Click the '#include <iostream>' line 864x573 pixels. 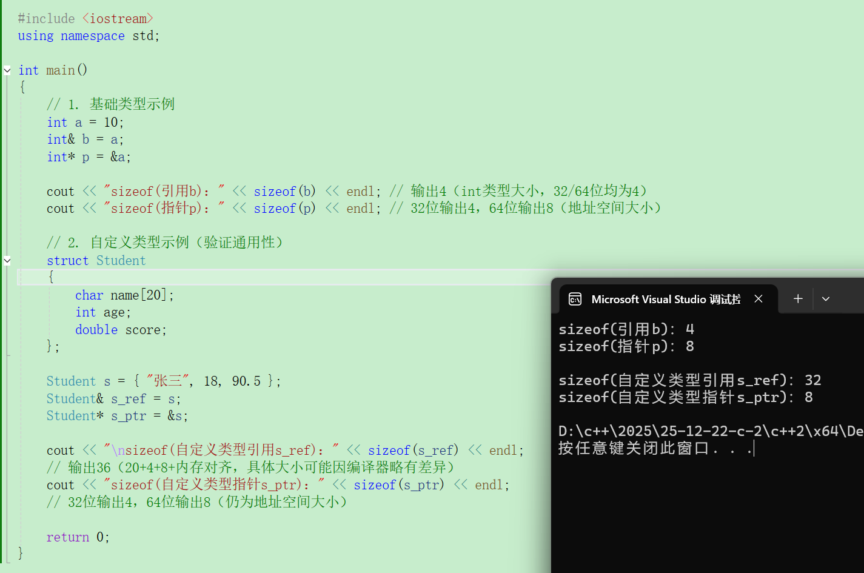(85, 19)
